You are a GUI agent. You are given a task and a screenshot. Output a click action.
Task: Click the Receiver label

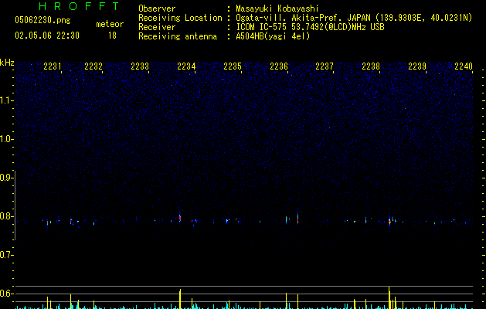pos(157,27)
